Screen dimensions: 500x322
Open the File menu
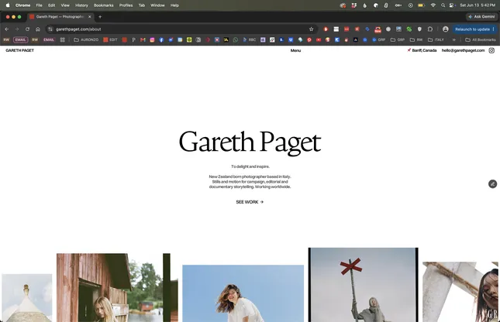[x=39, y=5]
